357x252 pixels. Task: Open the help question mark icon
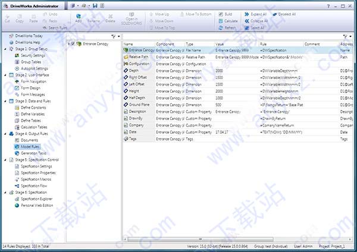[x=328, y=6]
